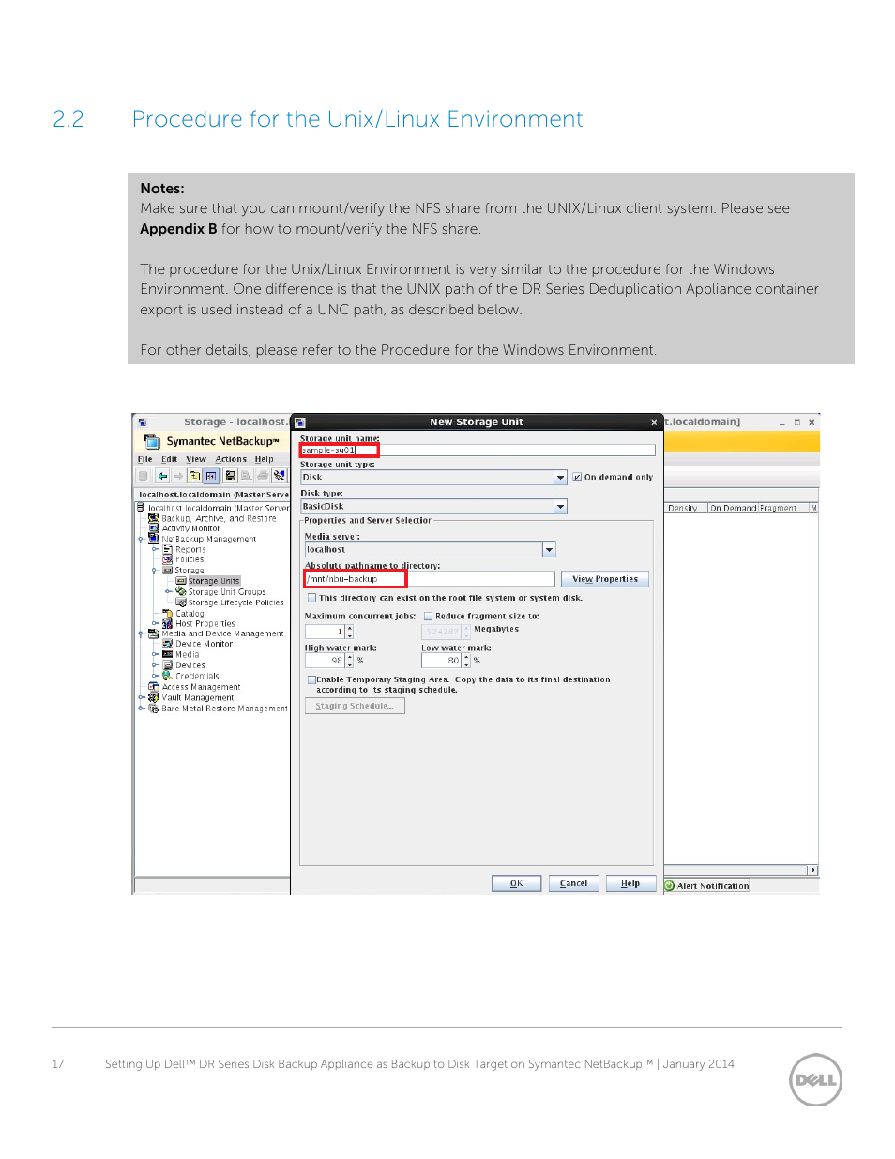
Task: Click the Storage Unit Groups icon
Action: click(x=181, y=592)
